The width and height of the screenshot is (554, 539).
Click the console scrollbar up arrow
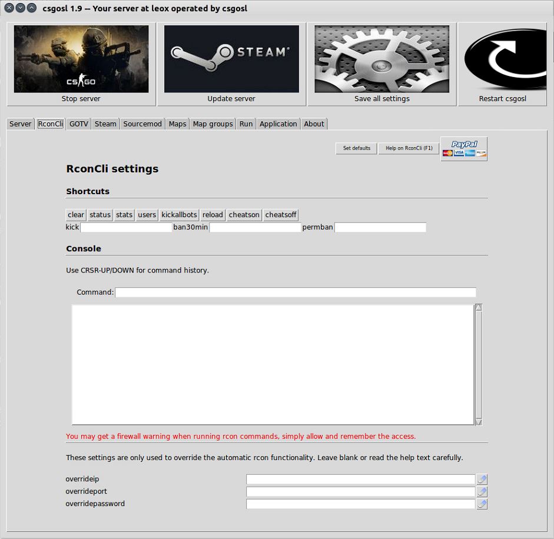coord(479,307)
